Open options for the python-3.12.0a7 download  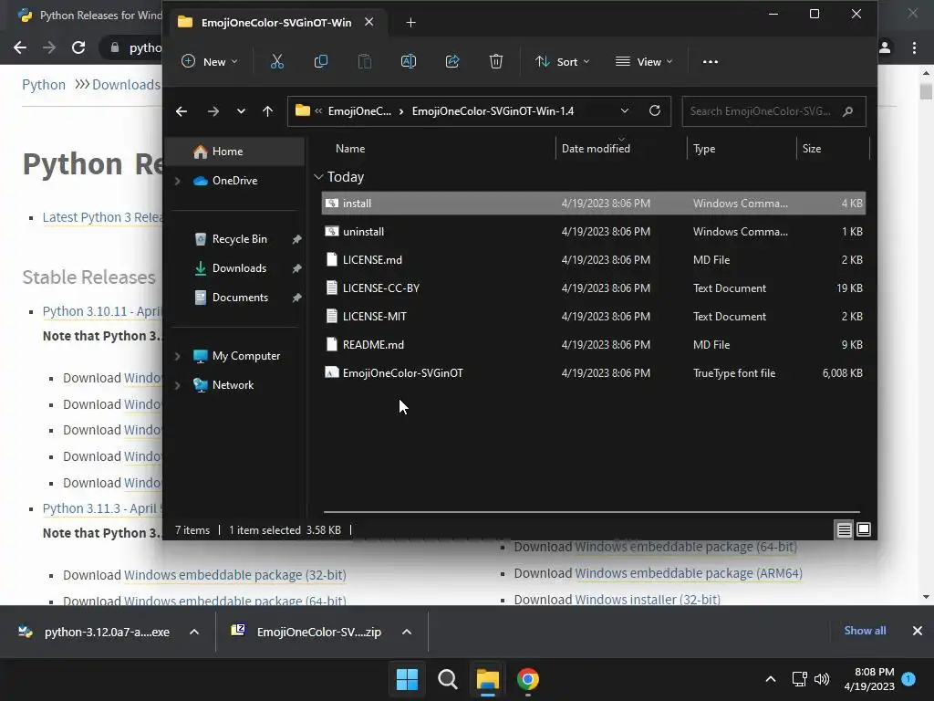click(194, 632)
